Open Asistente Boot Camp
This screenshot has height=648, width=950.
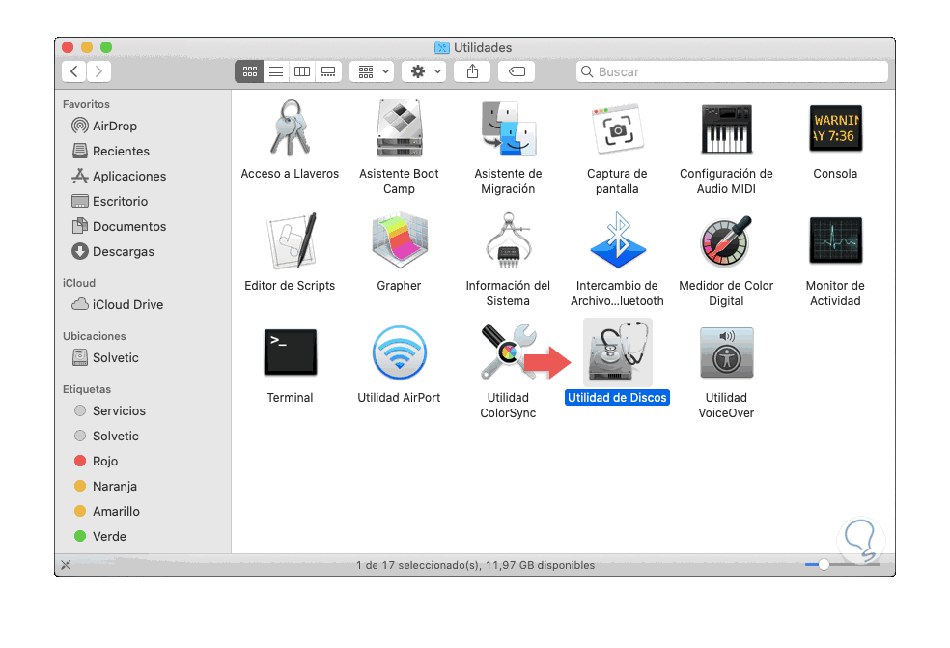click(x=400, y=128)
